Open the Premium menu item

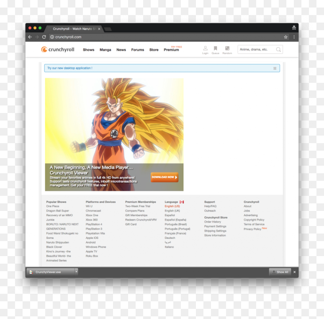(x=171, y=50)
